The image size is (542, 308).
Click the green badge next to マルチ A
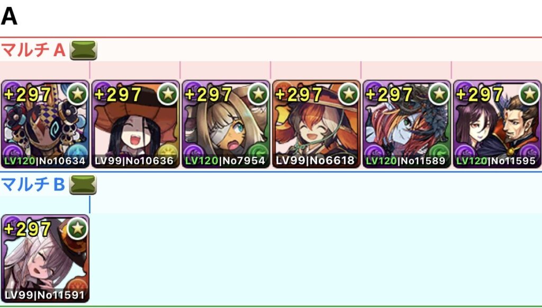coord(83,50)
